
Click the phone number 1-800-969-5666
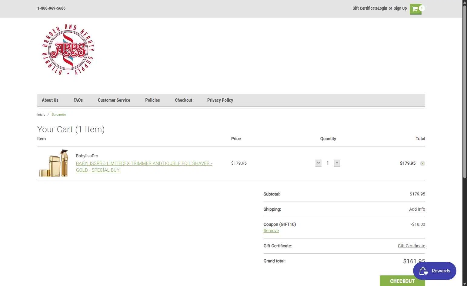(x=51, y=8)
